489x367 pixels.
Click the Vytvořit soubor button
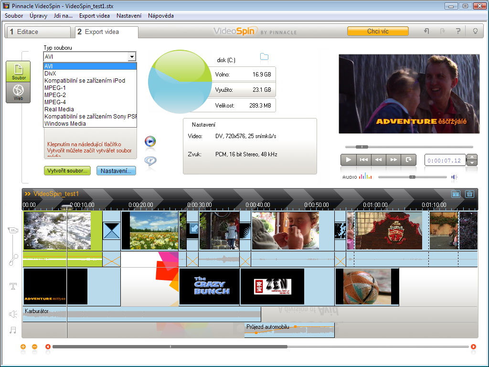click(67, 171)
